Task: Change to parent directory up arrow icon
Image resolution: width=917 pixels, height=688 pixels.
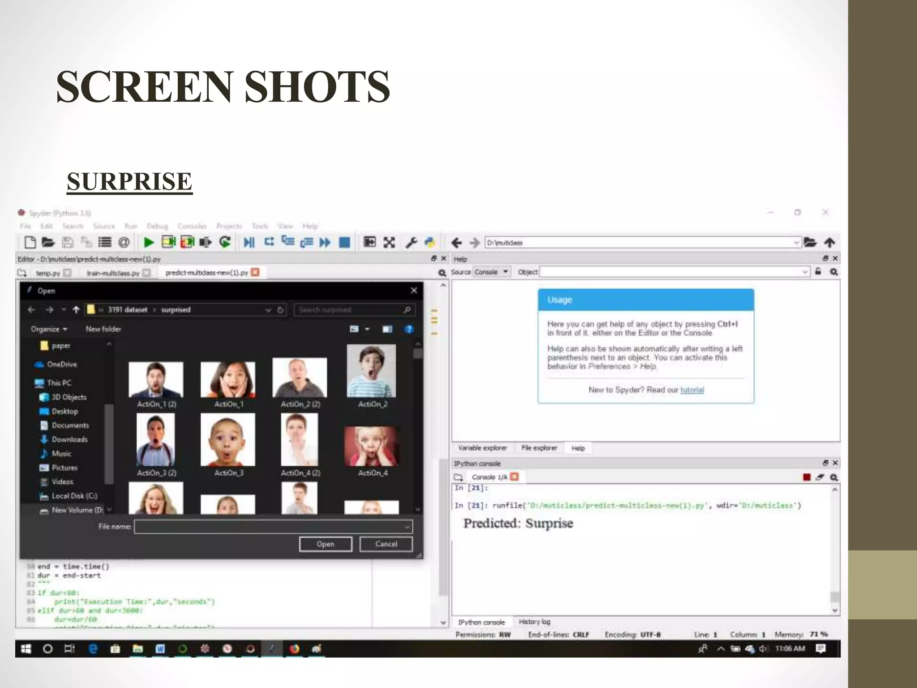Action: pyautogui.click(x=830, y=242)
